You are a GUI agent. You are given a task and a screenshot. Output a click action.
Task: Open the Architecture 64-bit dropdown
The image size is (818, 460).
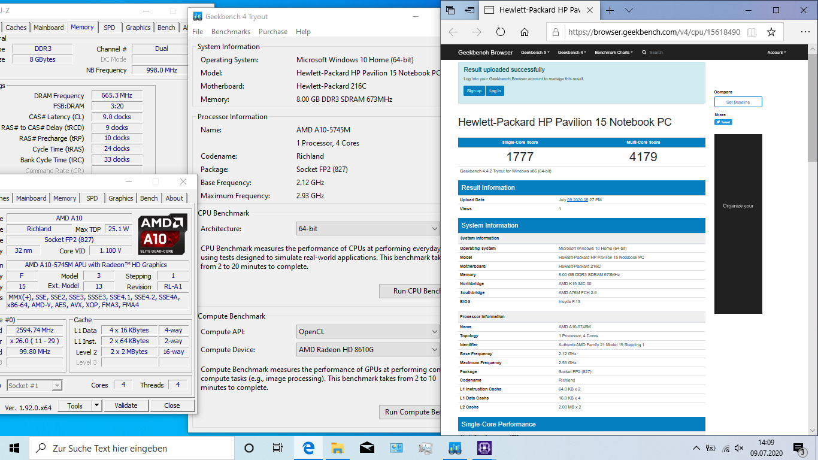tap(368, 229)
